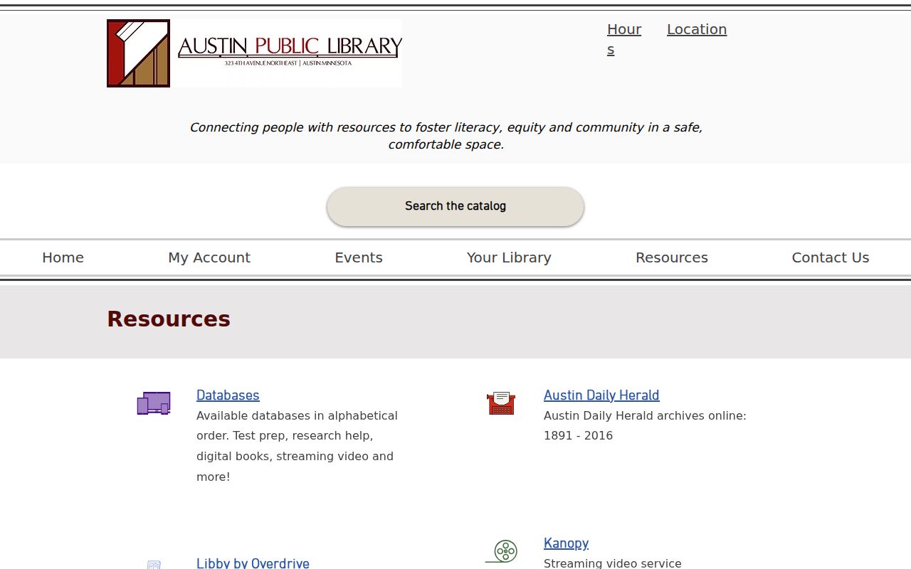This screenshot has width=911, height=569.
Task: Open the Libby by Overdrive link
Action: 253,563
